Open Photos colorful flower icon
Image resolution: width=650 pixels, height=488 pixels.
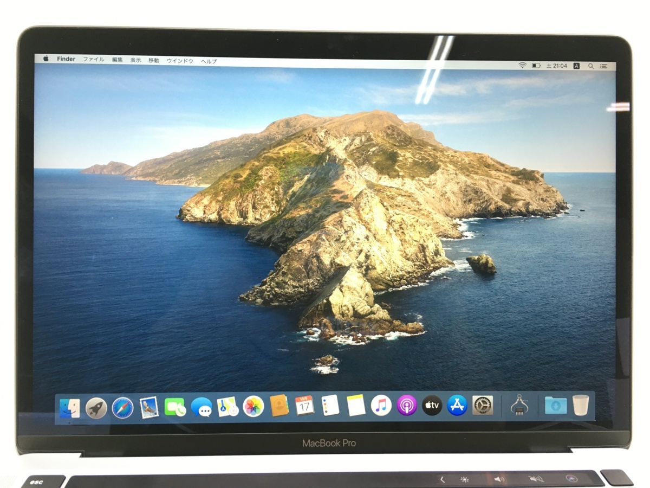point(253,406)
